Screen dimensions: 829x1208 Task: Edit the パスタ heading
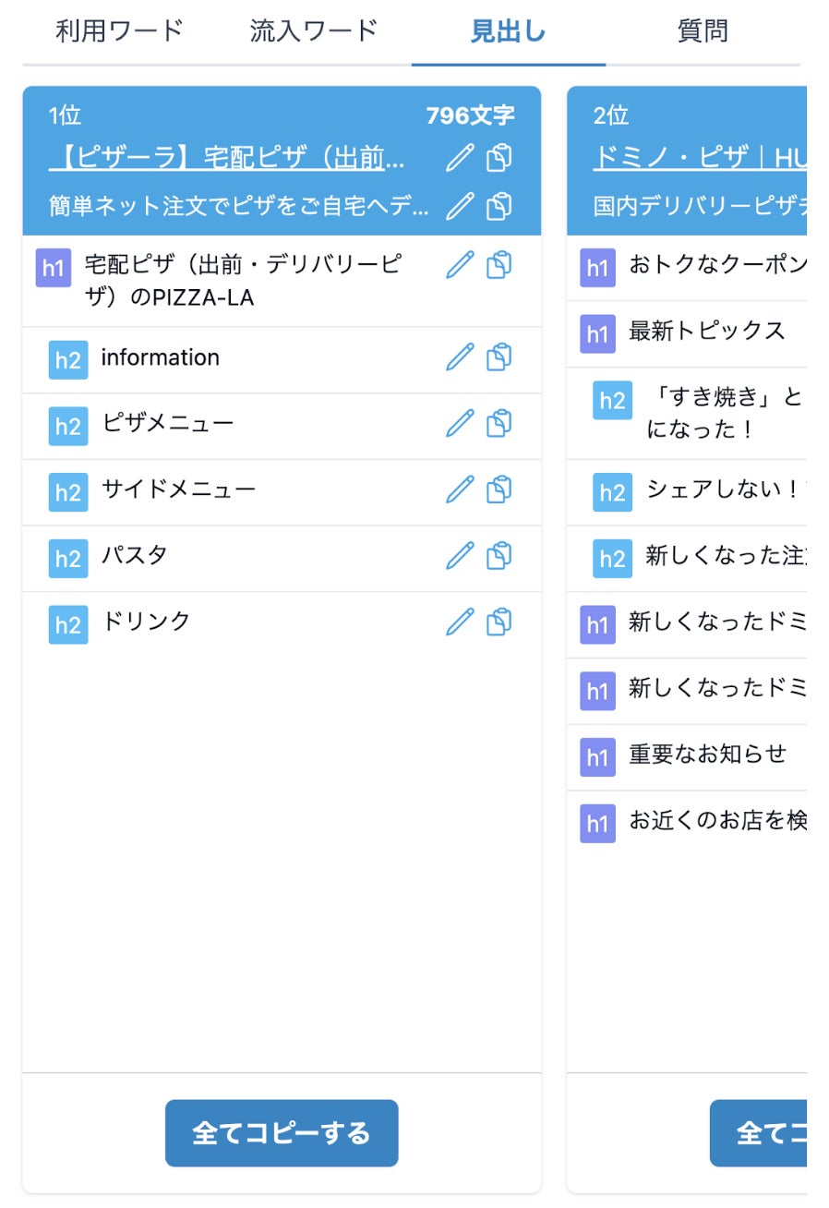(x=460, y=556)
